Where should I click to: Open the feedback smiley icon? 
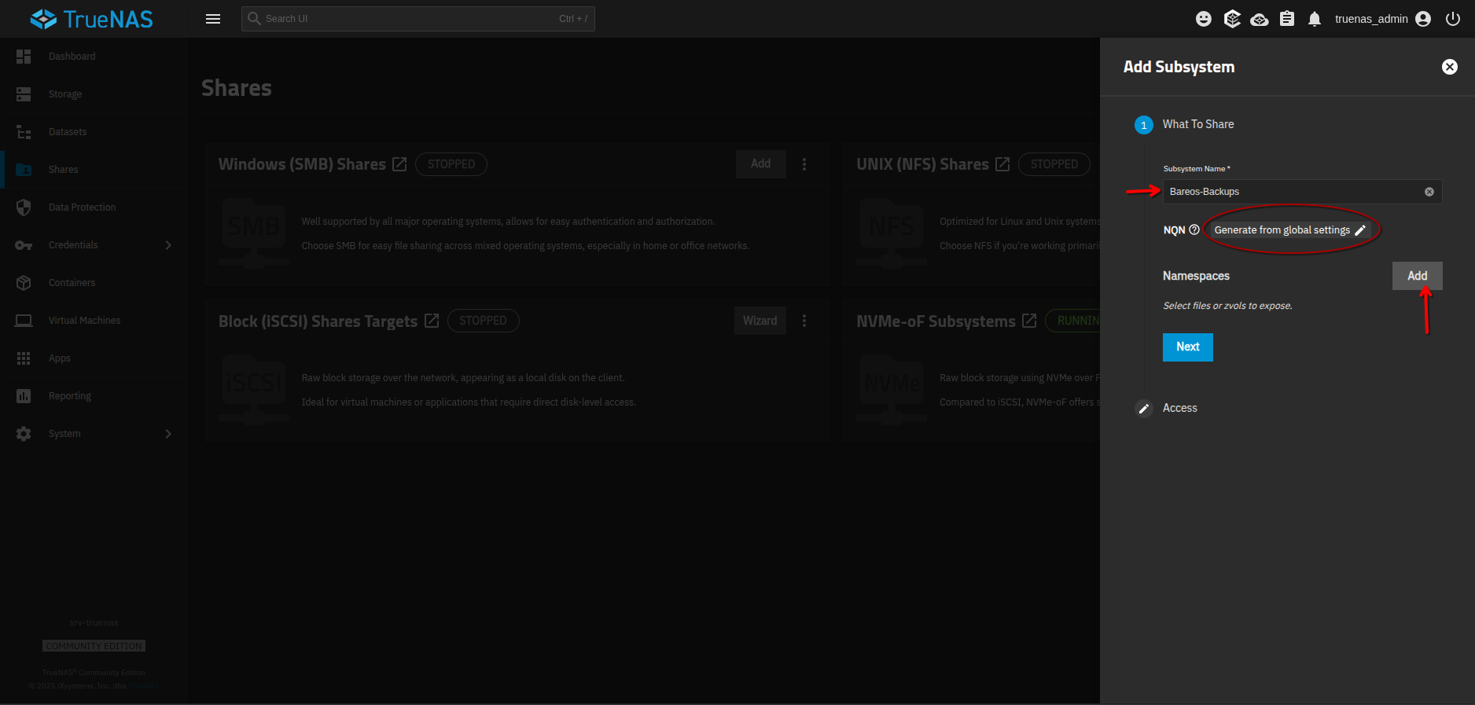pyautogui.click(x=1204, y=19)
